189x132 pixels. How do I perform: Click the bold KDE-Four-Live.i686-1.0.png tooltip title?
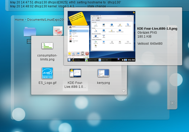click(157, 29)
